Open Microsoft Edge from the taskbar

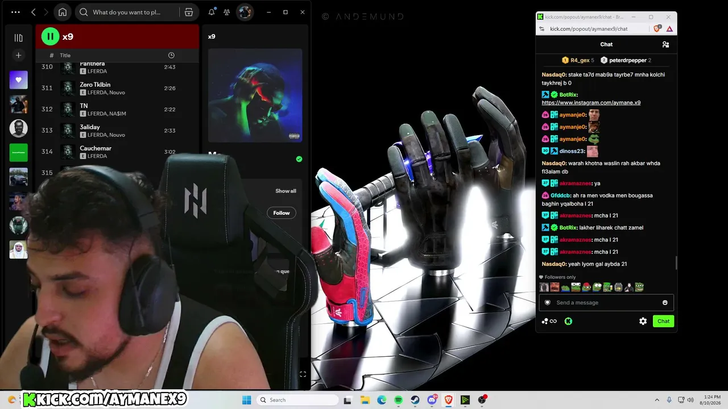[x=382, y=400]
